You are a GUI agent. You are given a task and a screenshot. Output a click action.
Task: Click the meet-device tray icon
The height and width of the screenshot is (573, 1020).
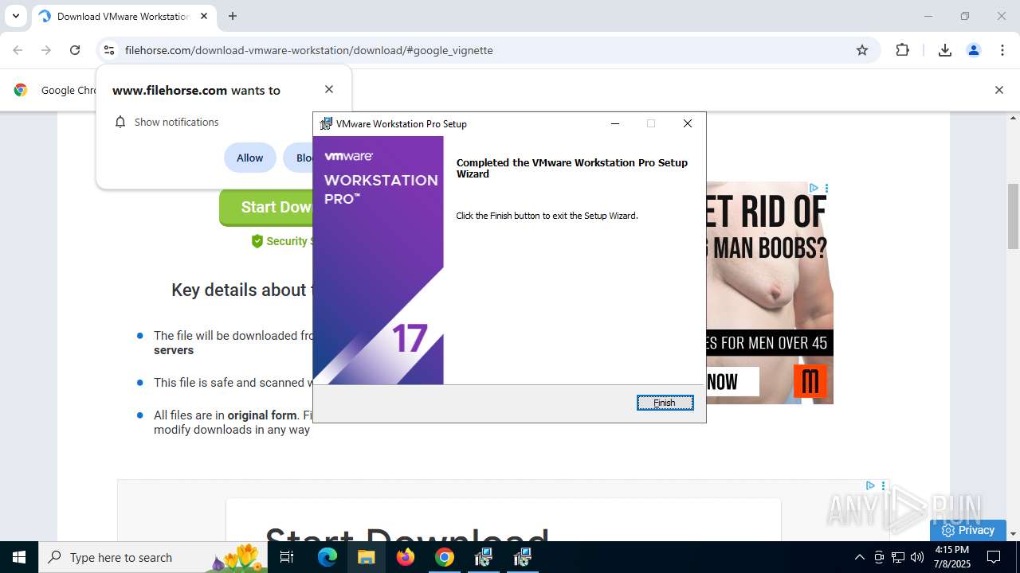pyautogui.click(x=879, y=557)
